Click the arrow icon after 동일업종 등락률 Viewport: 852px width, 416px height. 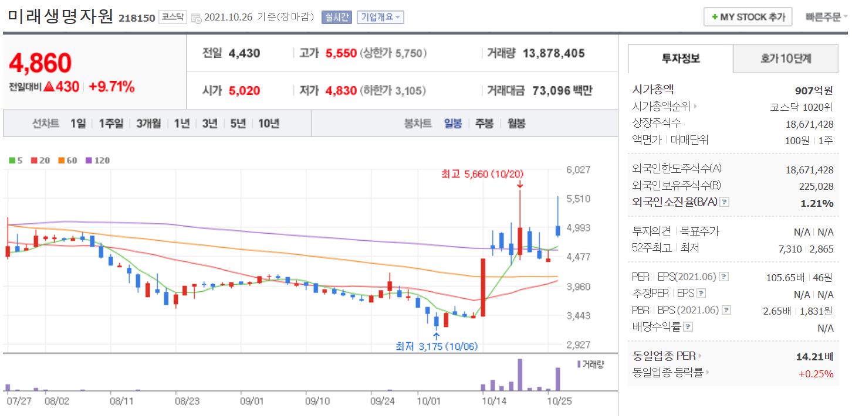click(708, 372)
